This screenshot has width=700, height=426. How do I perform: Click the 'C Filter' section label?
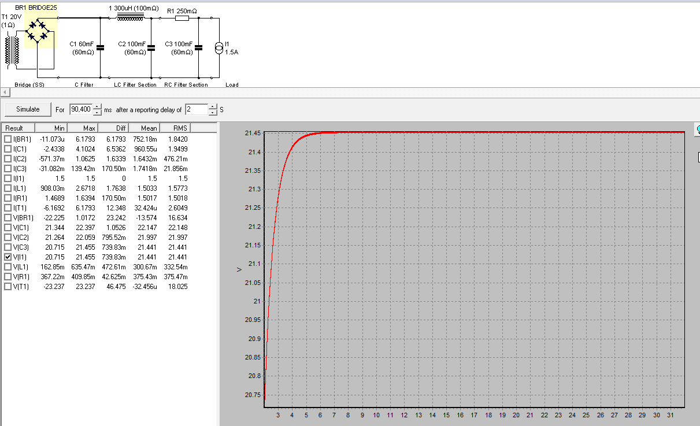pyautogui.click(x=84, y=84)
